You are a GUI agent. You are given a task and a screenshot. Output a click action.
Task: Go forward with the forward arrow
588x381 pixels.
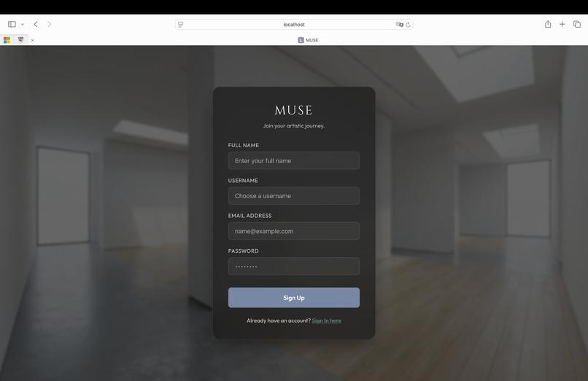[49, 24]
